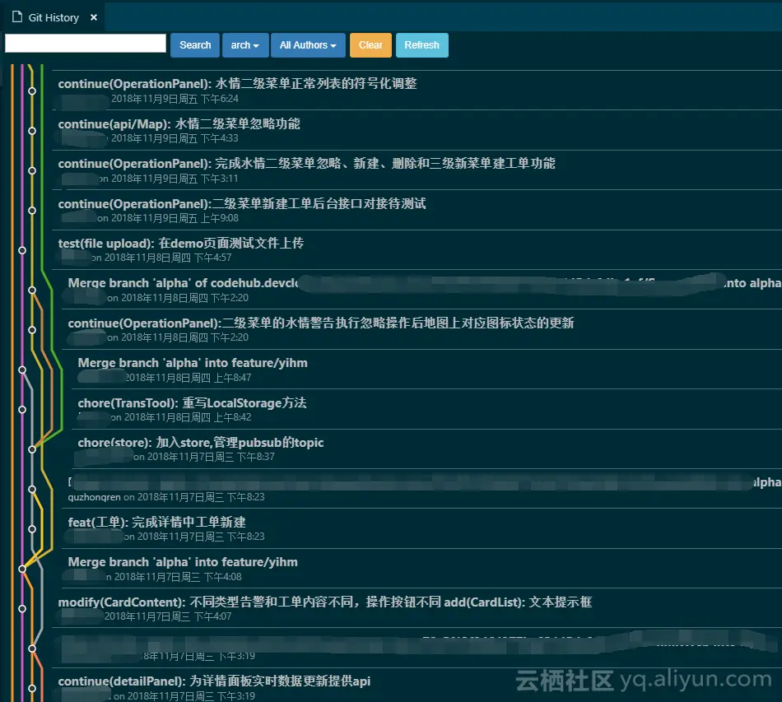The height and width of the screenshot is (702, 782).
Task: Click date '2018年11月7日周三 下午8:37'
Action: pos(211,458)
